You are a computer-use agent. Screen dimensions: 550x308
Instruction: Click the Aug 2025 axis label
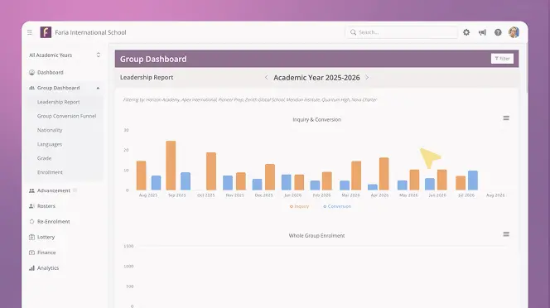[x=148, y=195]
